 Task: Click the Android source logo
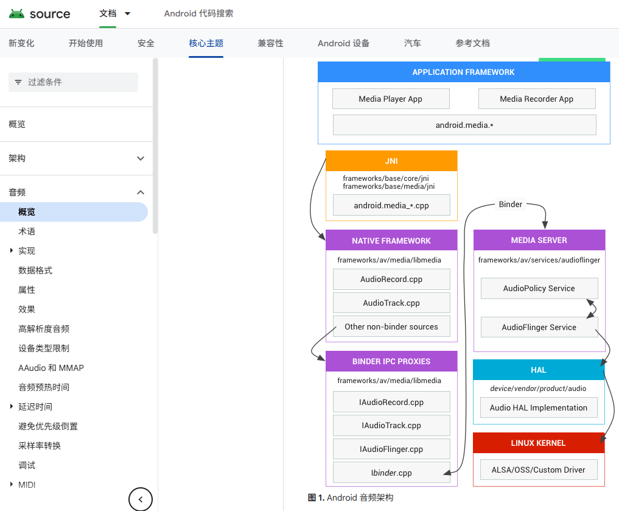(40, 13)
